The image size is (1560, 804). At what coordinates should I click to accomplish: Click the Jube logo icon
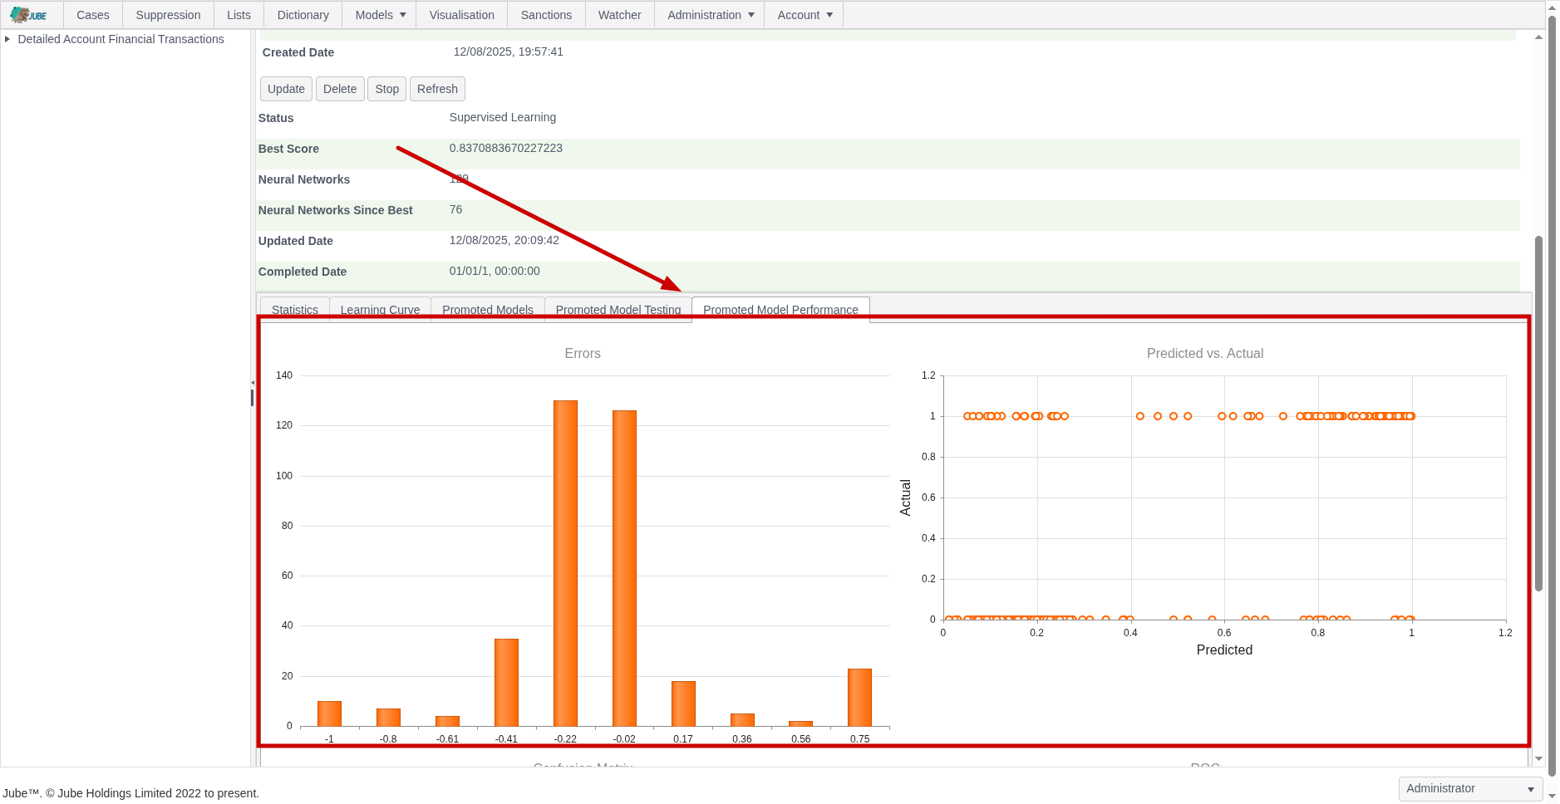coord(28,15)
